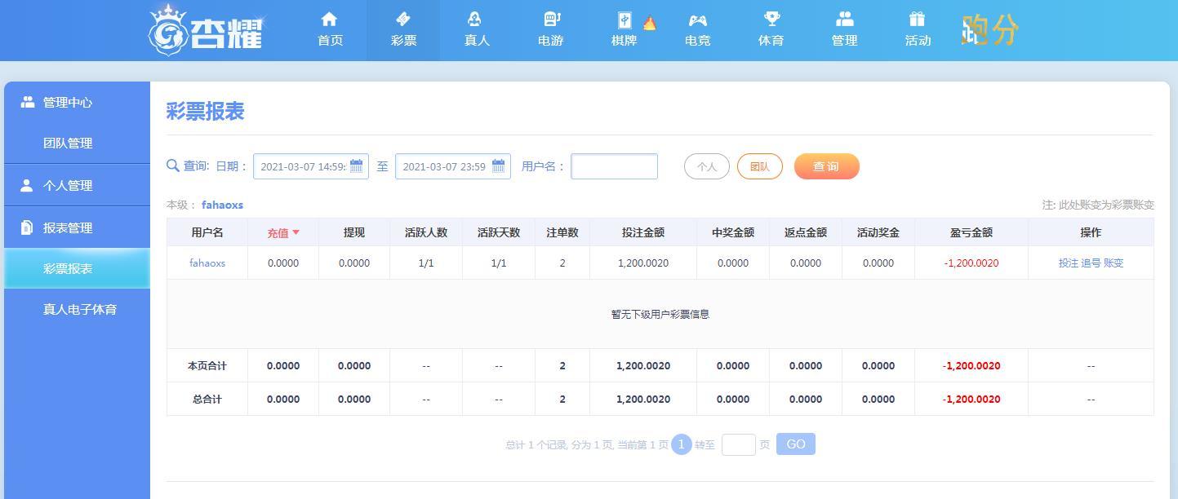The image size is (1178, 499).
Task: Click the 注单数 column header
Action: point(562,232)
